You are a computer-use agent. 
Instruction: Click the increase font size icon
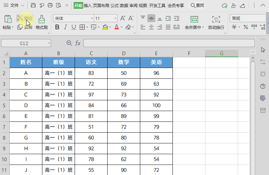point(123,18)
